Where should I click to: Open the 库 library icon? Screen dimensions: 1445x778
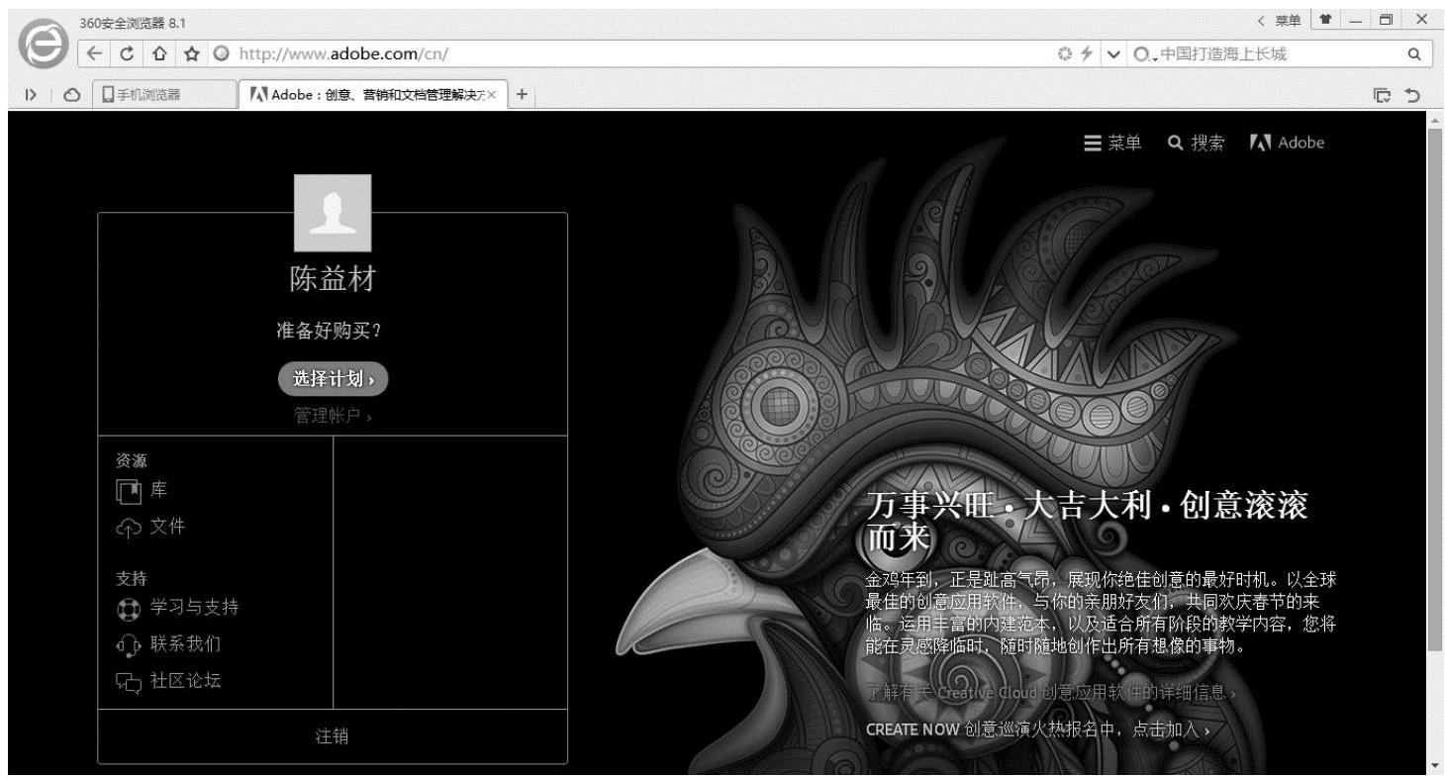pyautogui.click(x=129, y=492)
